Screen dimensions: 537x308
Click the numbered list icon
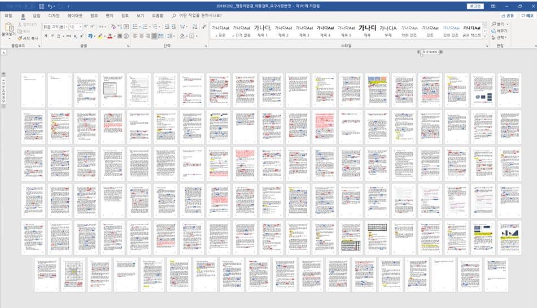click(x=145, y=27)
